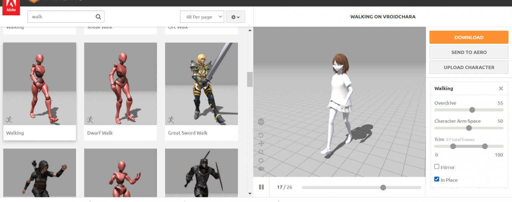Close the Walking animation settings panel
This screenshot has width=512, height=202.
coord(501,88)
